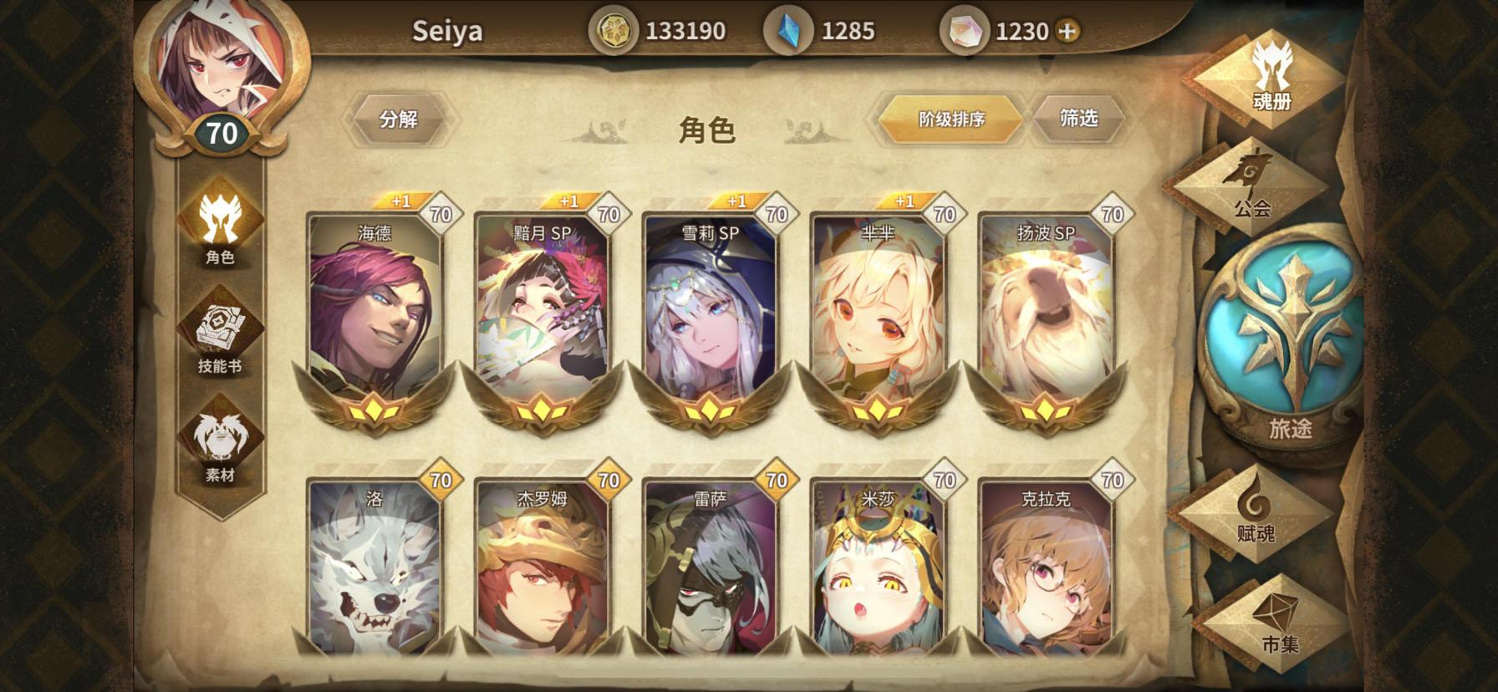Viewport: 1498px width, 692px height.
Task: Click the gold coin currency icon
Action: [x=613, y=31]
